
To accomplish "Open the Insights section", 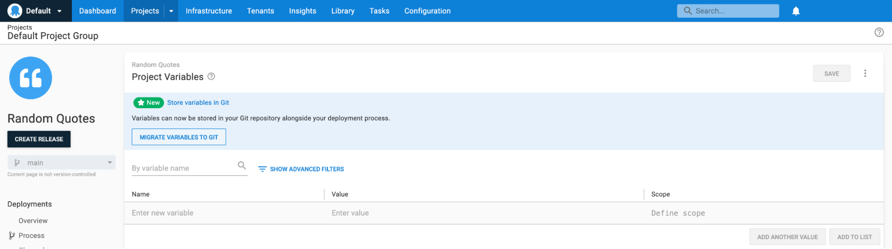I will coord(303,11).
